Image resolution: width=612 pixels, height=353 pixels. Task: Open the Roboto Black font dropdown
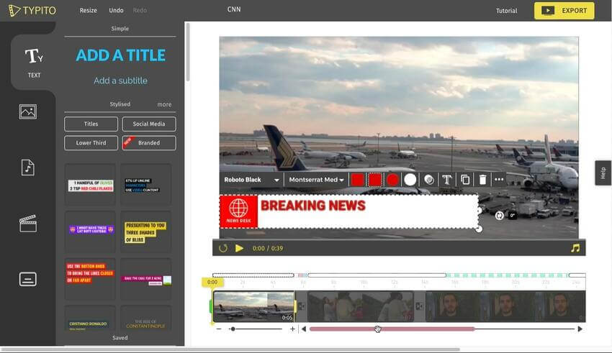[x=251, y=180]
